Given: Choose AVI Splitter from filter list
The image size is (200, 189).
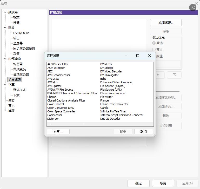Looking at the screenshot, I should [x=54, y=86].
